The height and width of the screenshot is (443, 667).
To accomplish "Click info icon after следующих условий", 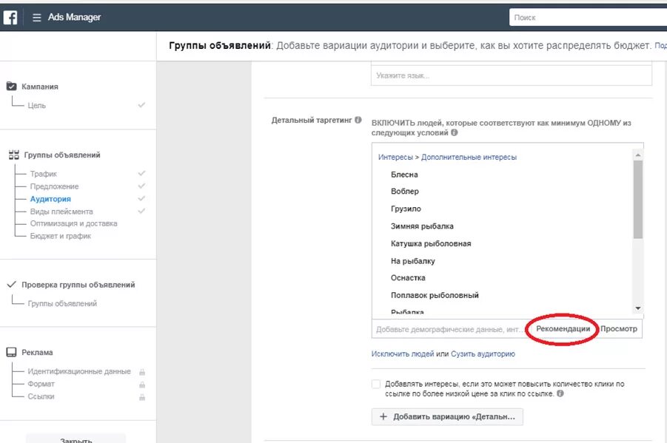I will pyautogui.click(x=454, y=133).
